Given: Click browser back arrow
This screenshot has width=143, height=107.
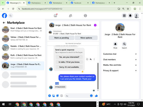Looking at the screenshot, I should pyautogui.click(x=3, y=9).
